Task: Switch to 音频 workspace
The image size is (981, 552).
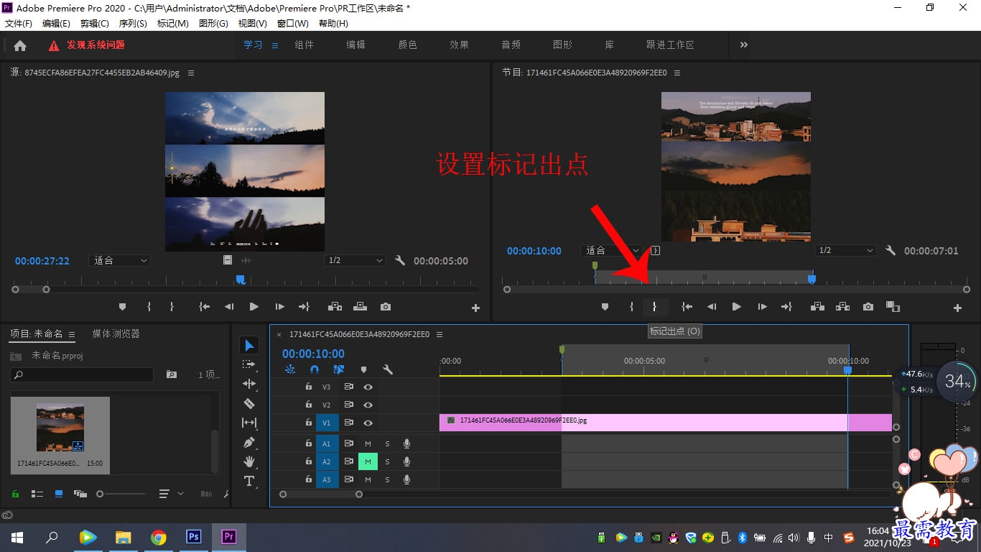Action: [x=511, y=45]
